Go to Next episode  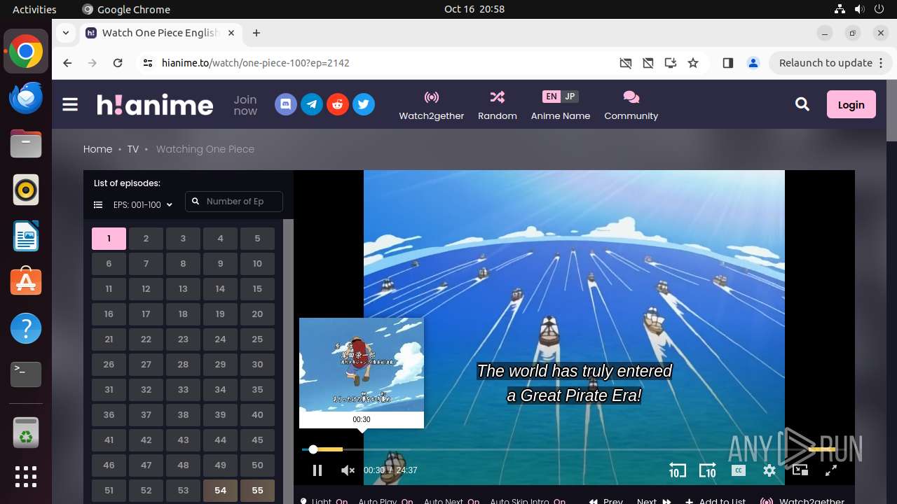654,500
